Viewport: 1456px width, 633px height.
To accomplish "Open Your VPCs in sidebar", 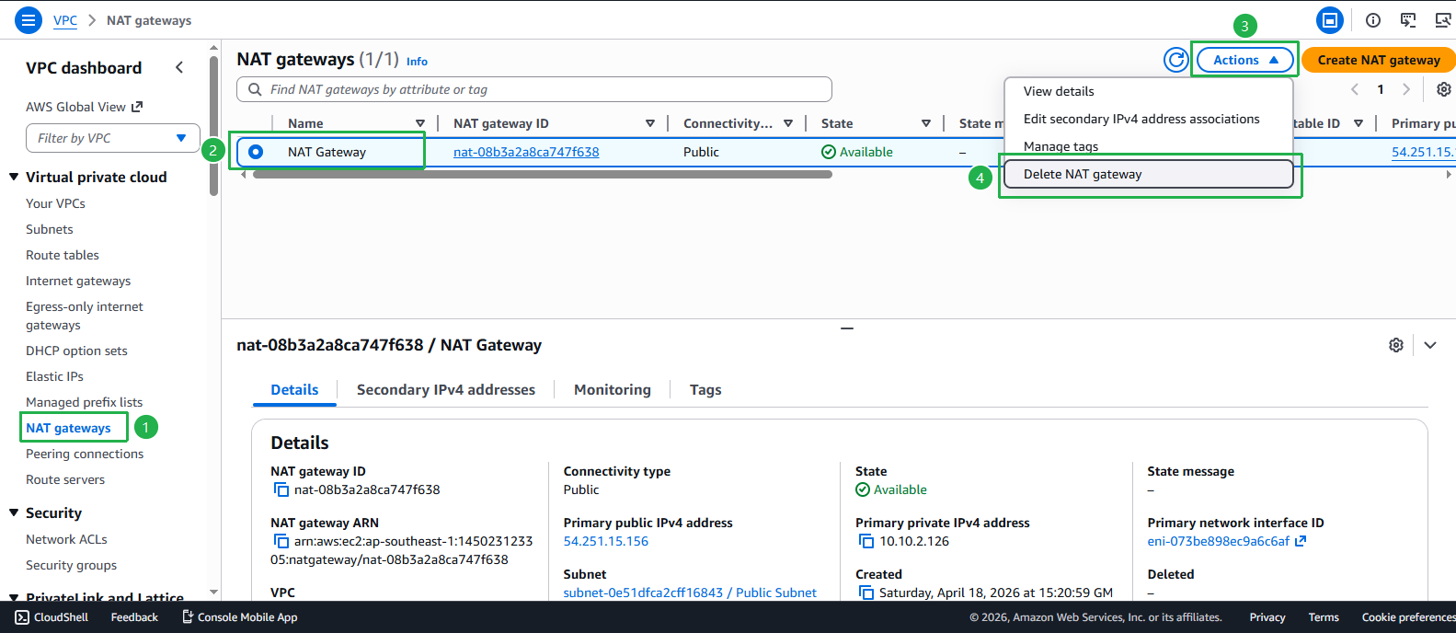I will (56, 203).
